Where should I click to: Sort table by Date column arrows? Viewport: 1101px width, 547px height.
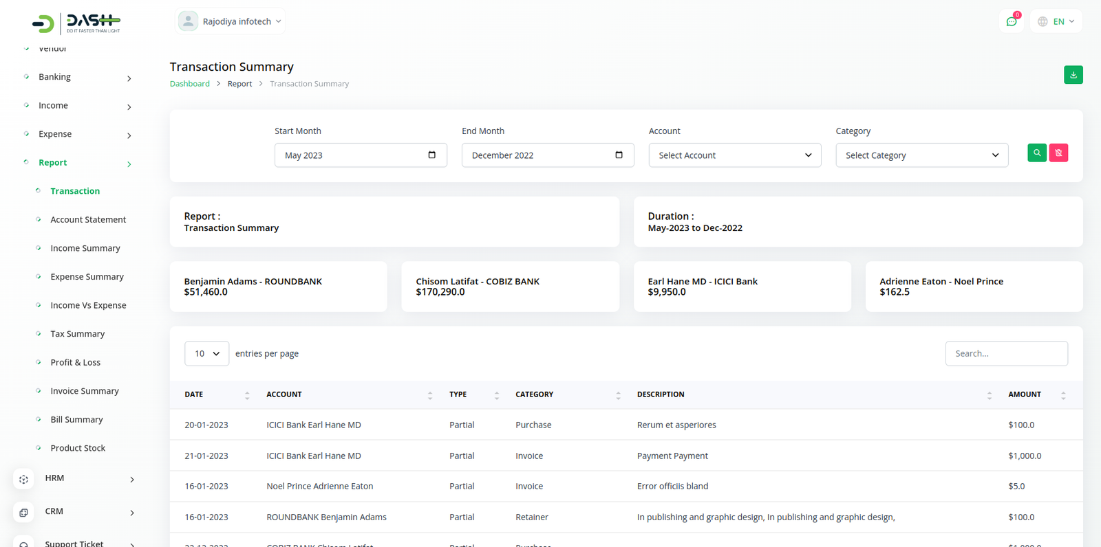pos(247,395)
